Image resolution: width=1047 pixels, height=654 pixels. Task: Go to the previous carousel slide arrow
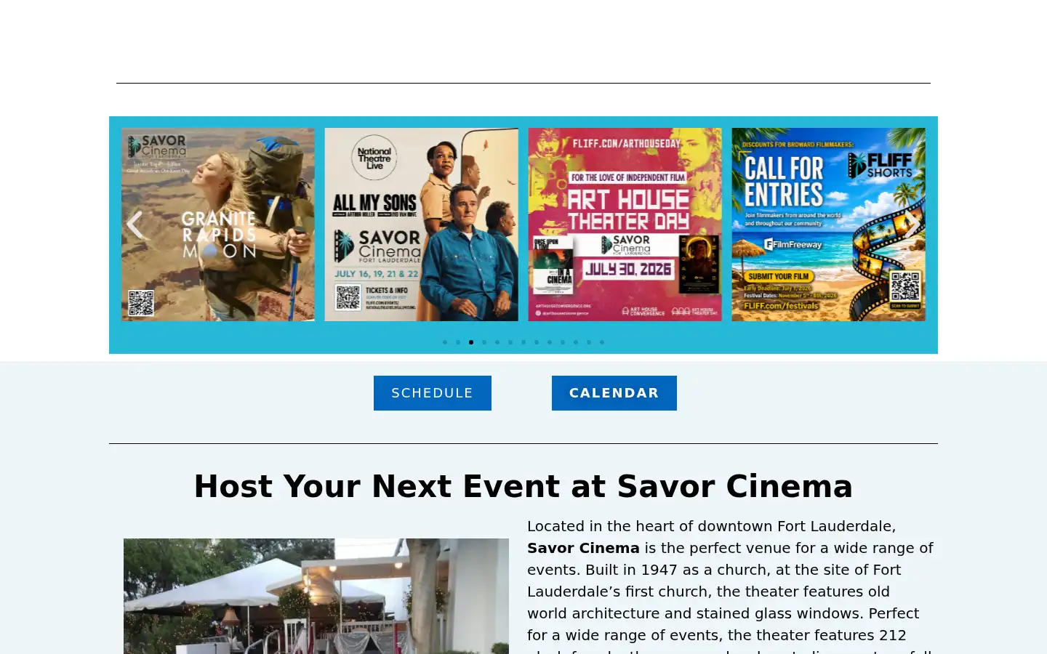click(135, 225)
